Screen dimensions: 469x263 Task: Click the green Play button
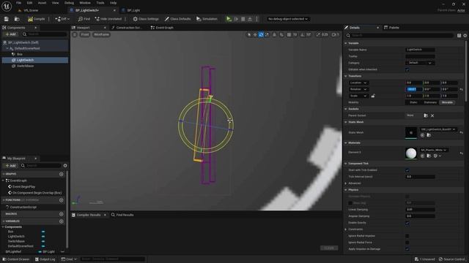pos(229,19)
